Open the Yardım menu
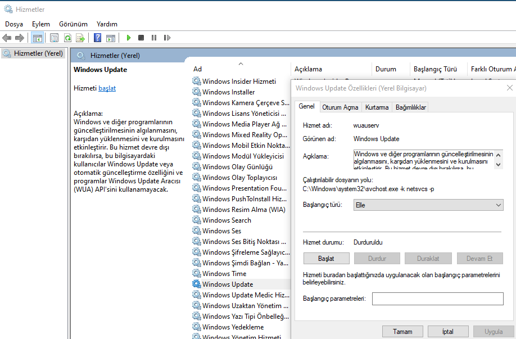This screenshot has height=339, width=516. click(x=107, y=24)
